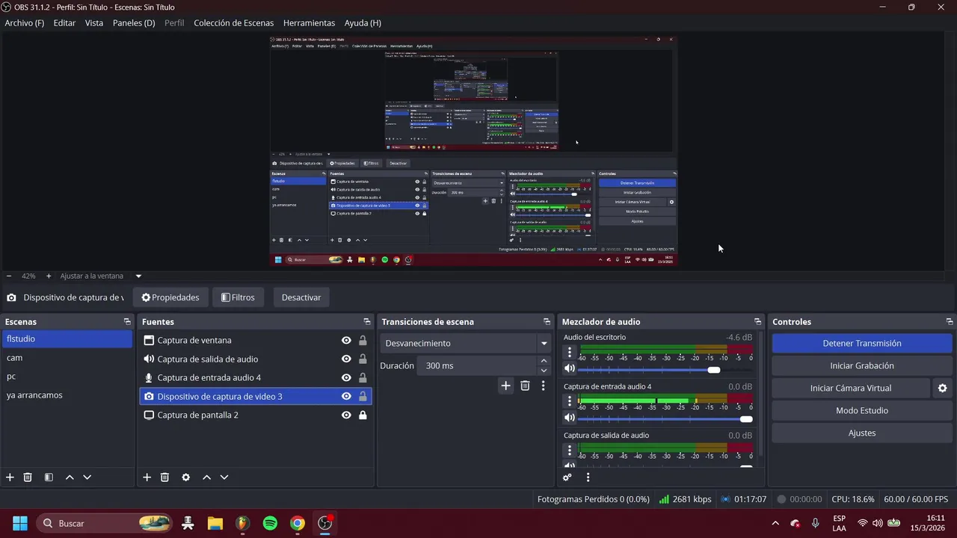
Task: Open the Colección de Escenas menu
Action: [233, 22]
